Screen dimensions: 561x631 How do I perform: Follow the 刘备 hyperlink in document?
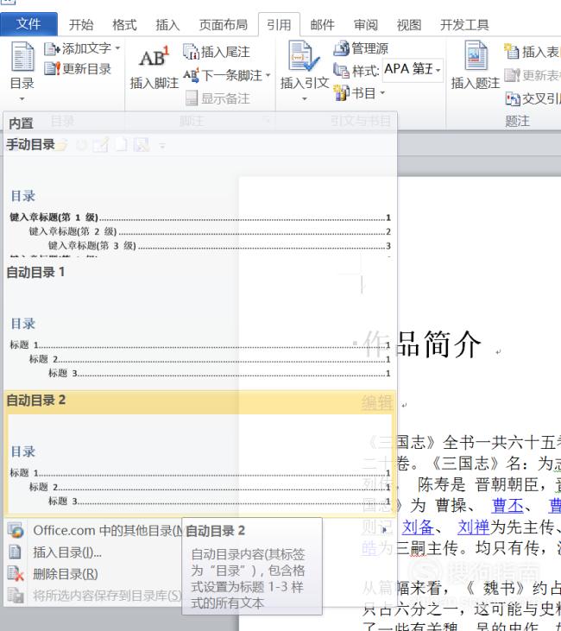[x=418, y=527]
